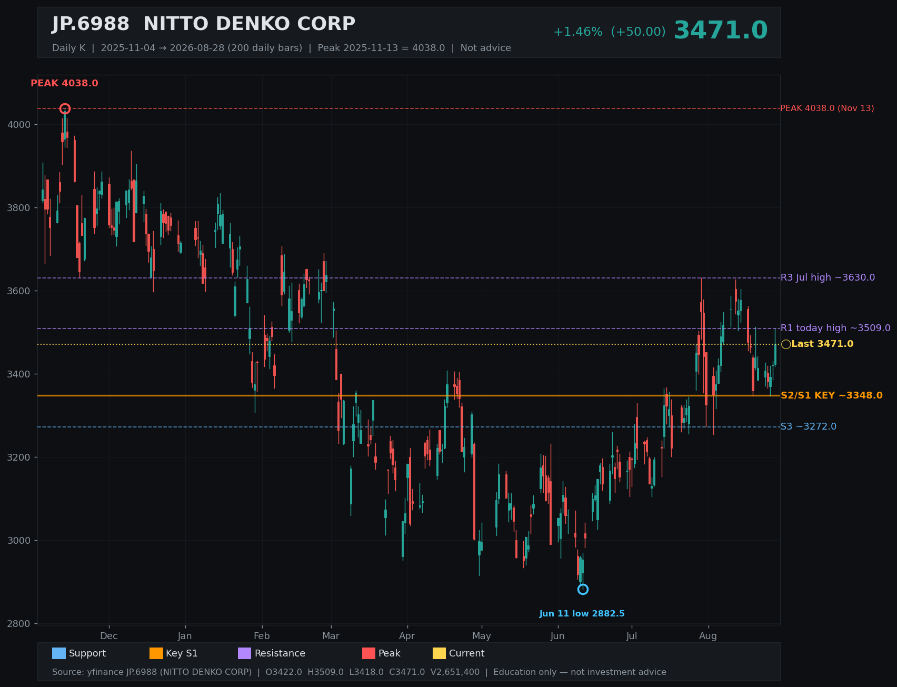Click the "Last 3471.0" label
897x687 pixels.
click(x=822, y=344)
